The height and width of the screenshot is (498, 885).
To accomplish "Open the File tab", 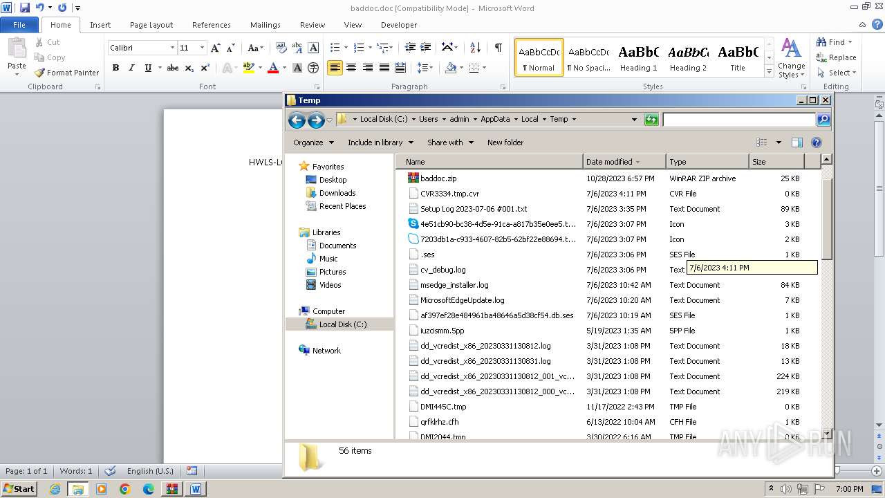I will click(x=19, y=25).
